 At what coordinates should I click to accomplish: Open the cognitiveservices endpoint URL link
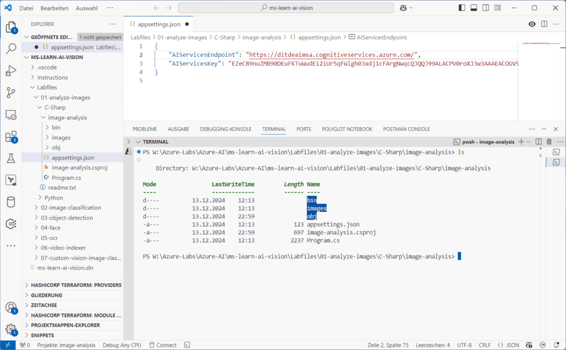point(332,55)
